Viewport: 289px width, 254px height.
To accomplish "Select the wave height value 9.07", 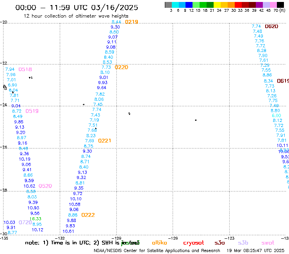I will (113, 37).
